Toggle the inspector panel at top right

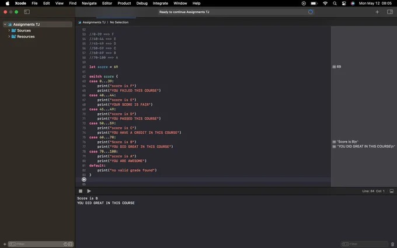[x=390, y=12]
